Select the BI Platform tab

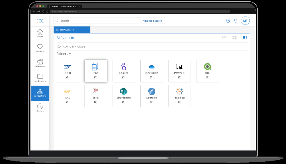tap(72, 30)
